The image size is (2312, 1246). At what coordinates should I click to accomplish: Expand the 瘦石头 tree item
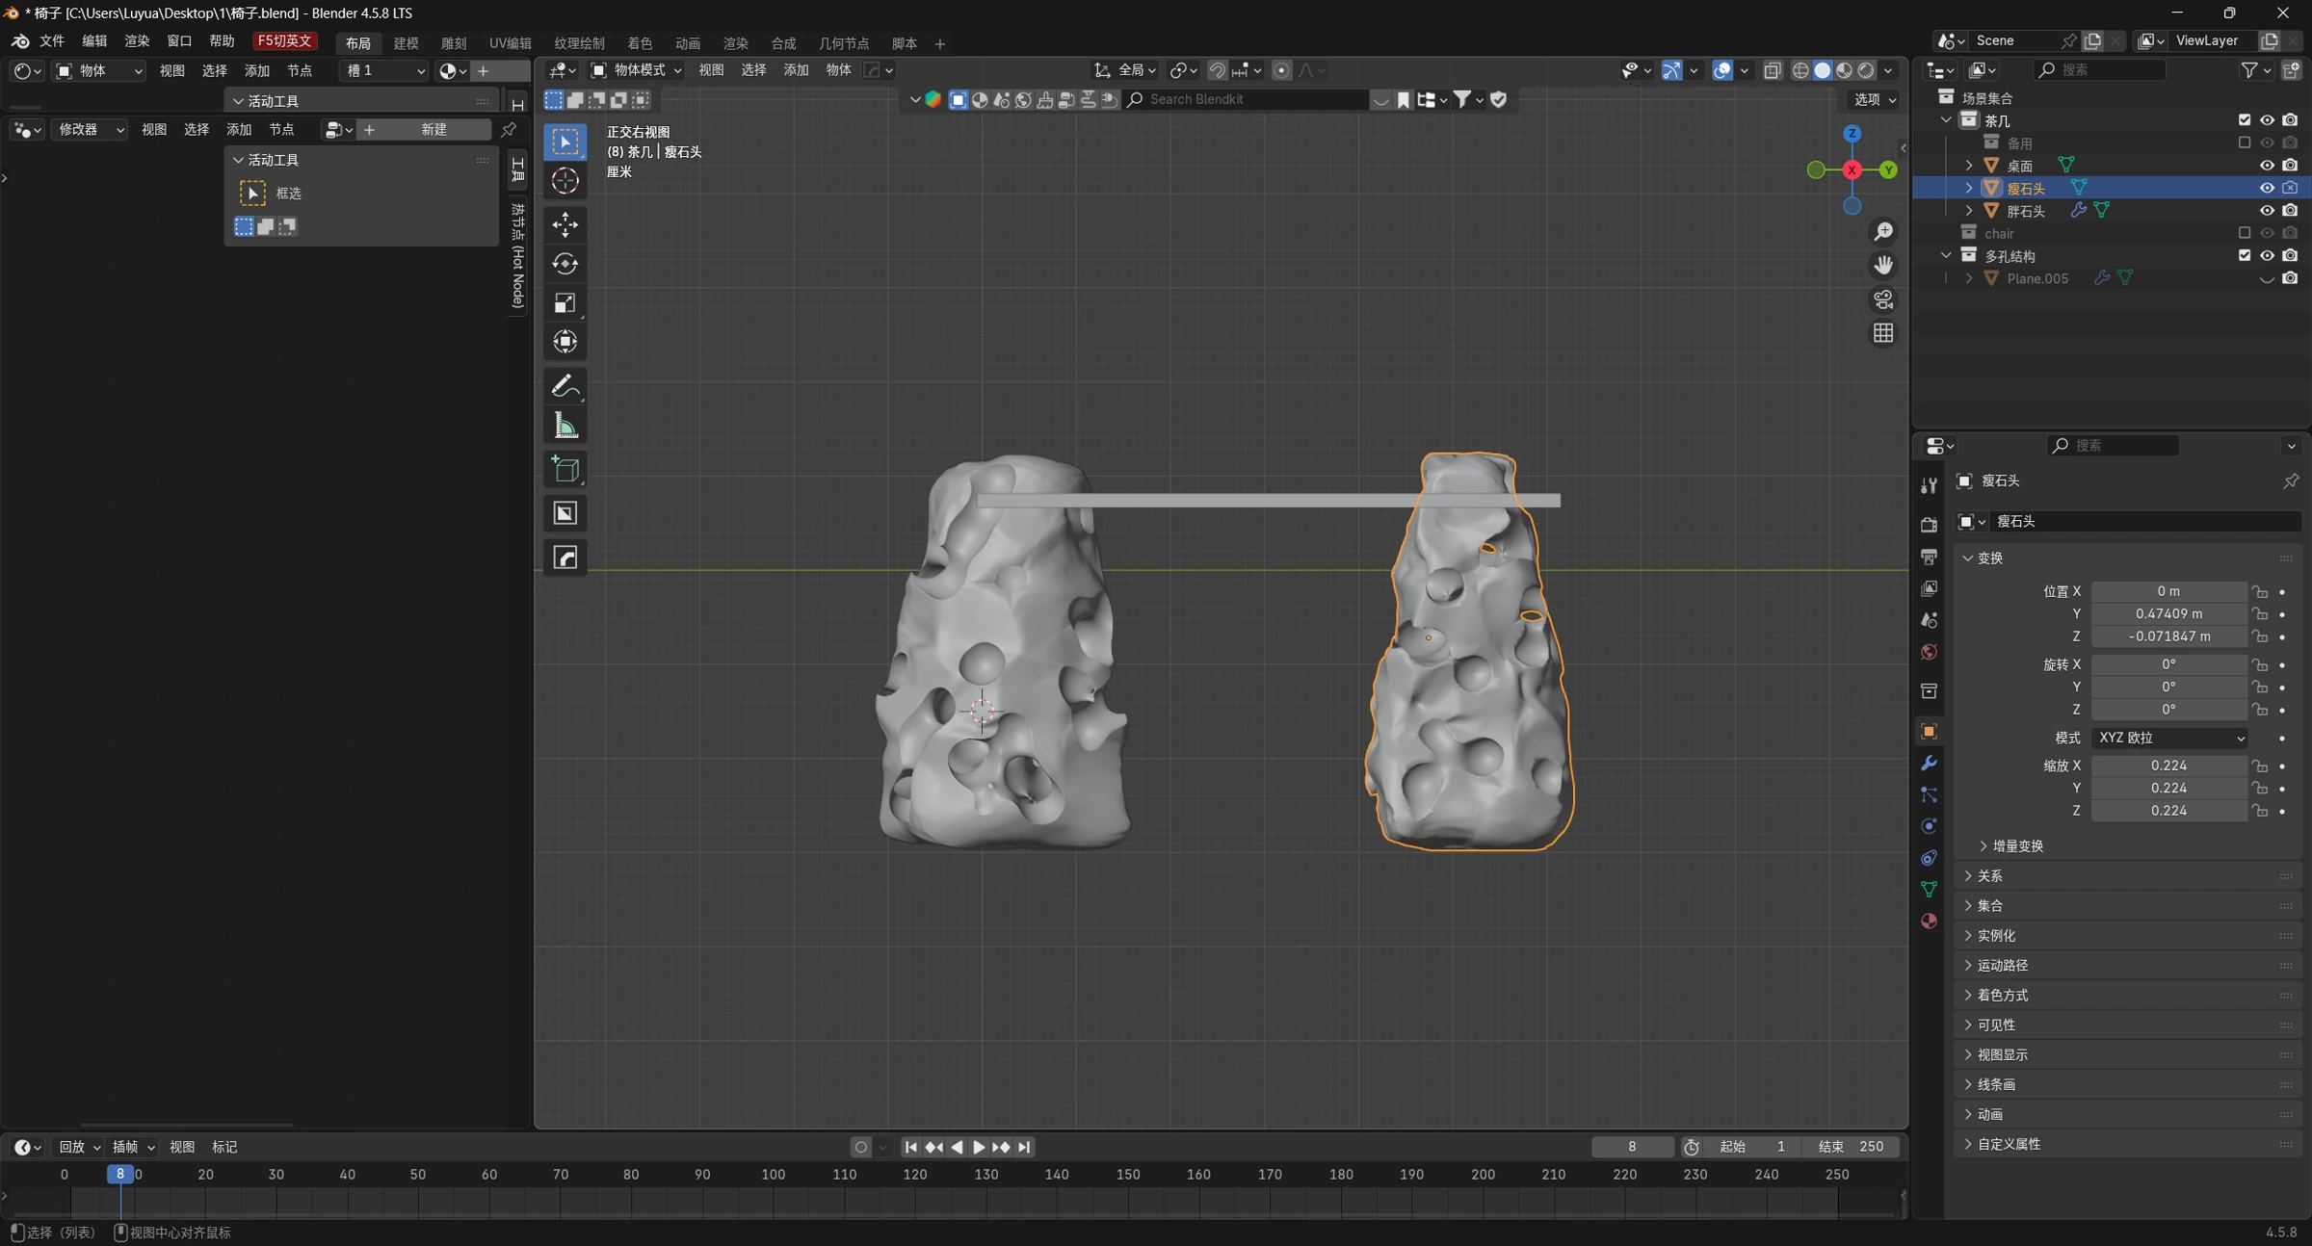pos(1969,188)
